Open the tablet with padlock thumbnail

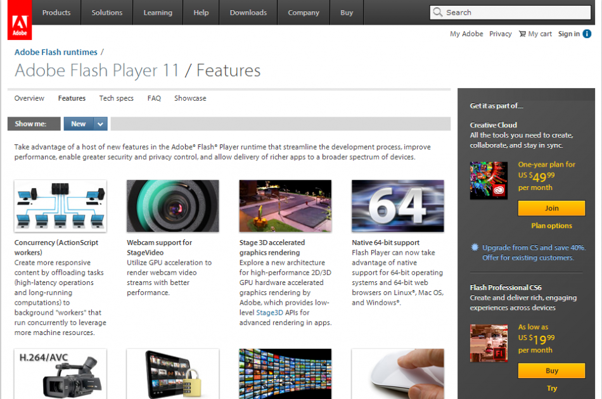173,374
